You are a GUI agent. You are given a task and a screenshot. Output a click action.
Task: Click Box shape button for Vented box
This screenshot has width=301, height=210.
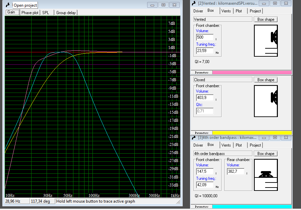[266, 19]
